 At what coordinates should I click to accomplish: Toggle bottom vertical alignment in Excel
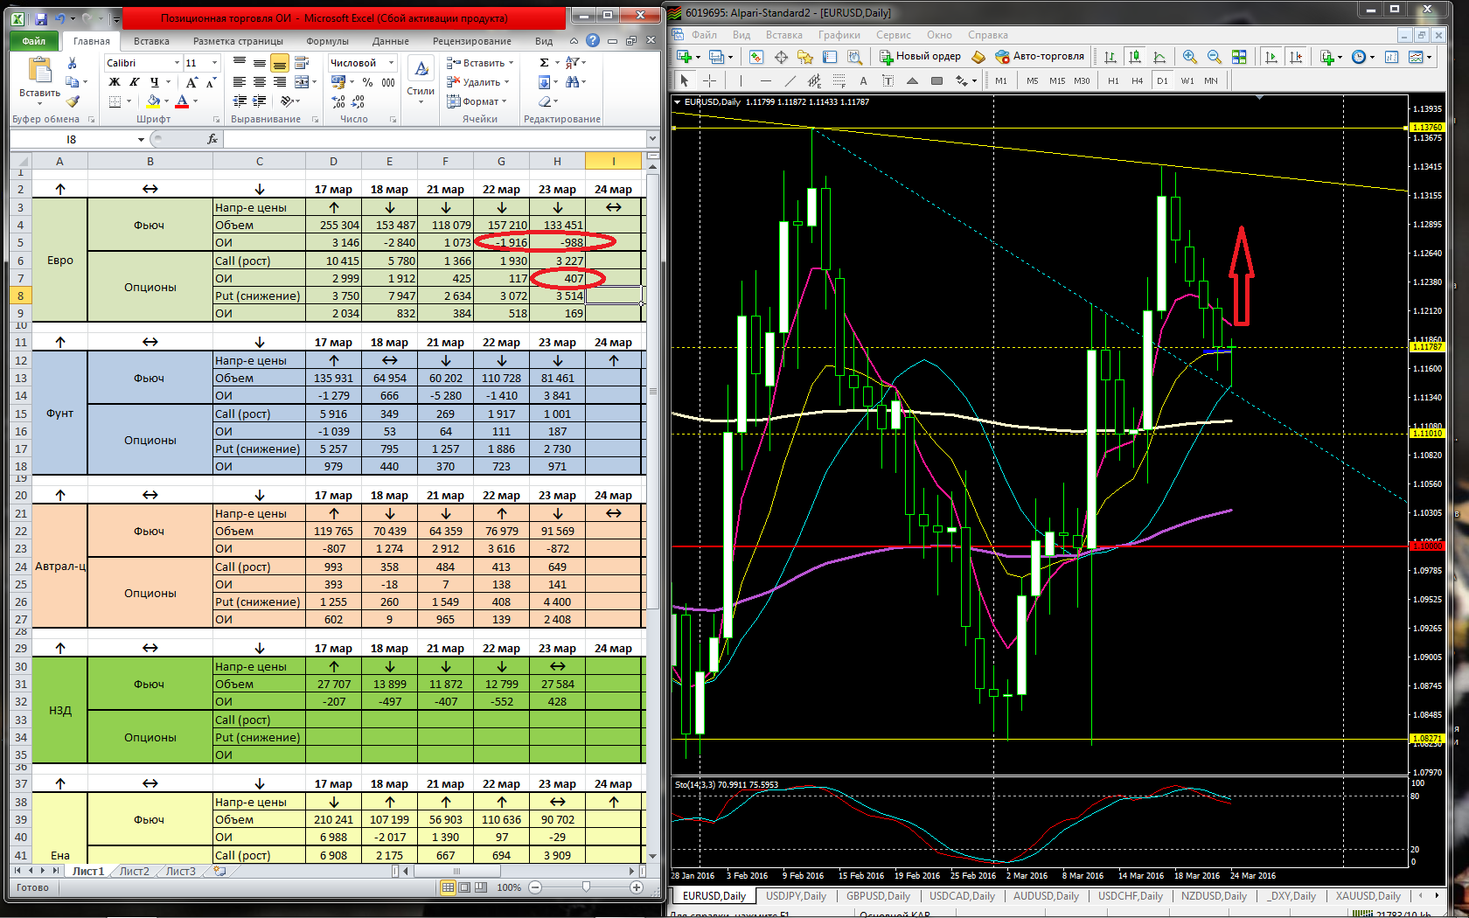[280, 63]
